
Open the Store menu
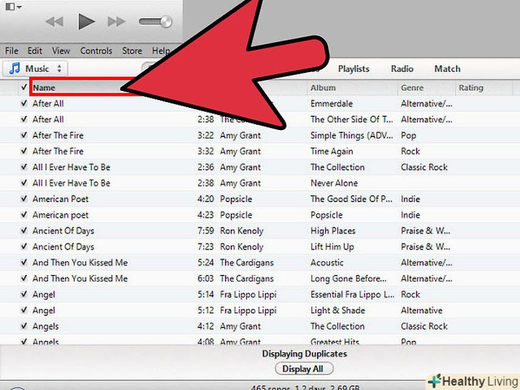132,51
